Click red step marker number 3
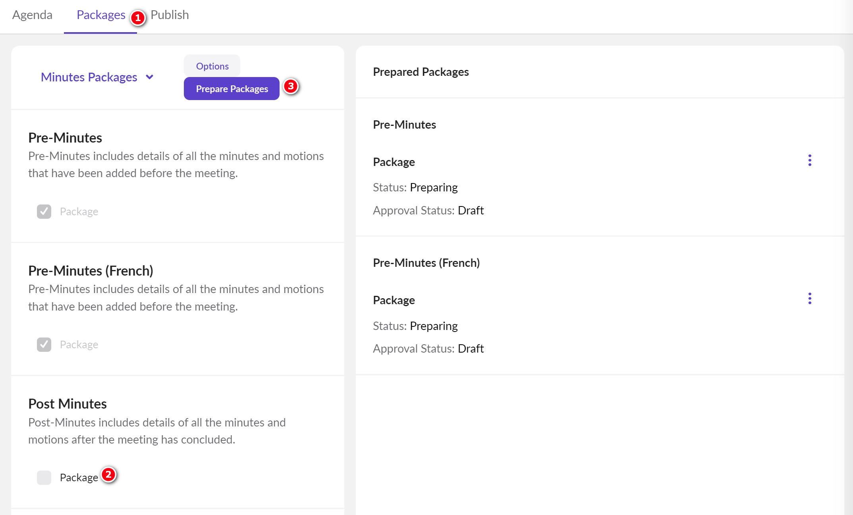 pos(291,86)
